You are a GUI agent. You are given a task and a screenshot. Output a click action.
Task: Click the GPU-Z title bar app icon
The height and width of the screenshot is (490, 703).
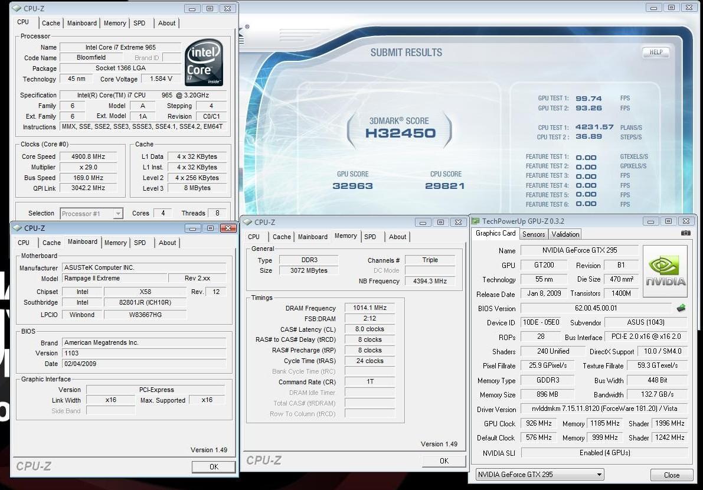point(476,221)
